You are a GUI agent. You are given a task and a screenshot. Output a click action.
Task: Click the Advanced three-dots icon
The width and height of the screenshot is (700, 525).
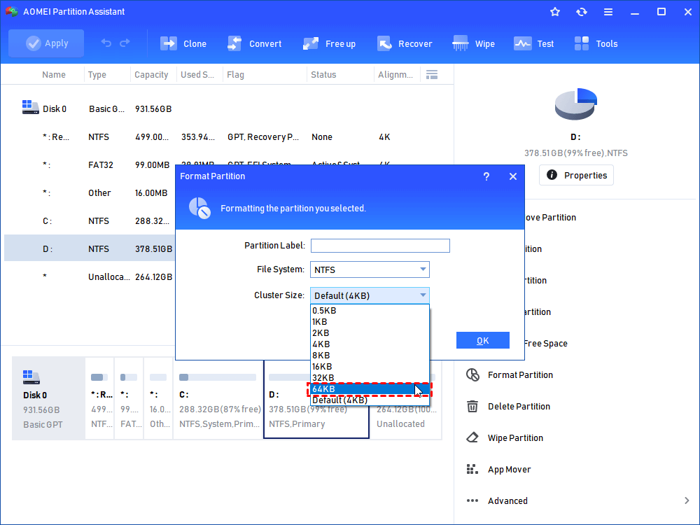[472, 501]
